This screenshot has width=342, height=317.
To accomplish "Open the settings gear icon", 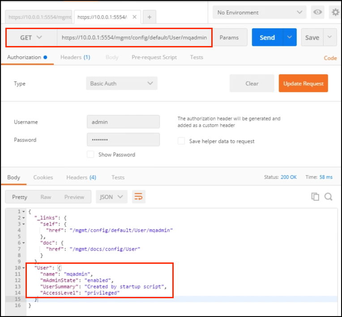I will coord(335,12).
